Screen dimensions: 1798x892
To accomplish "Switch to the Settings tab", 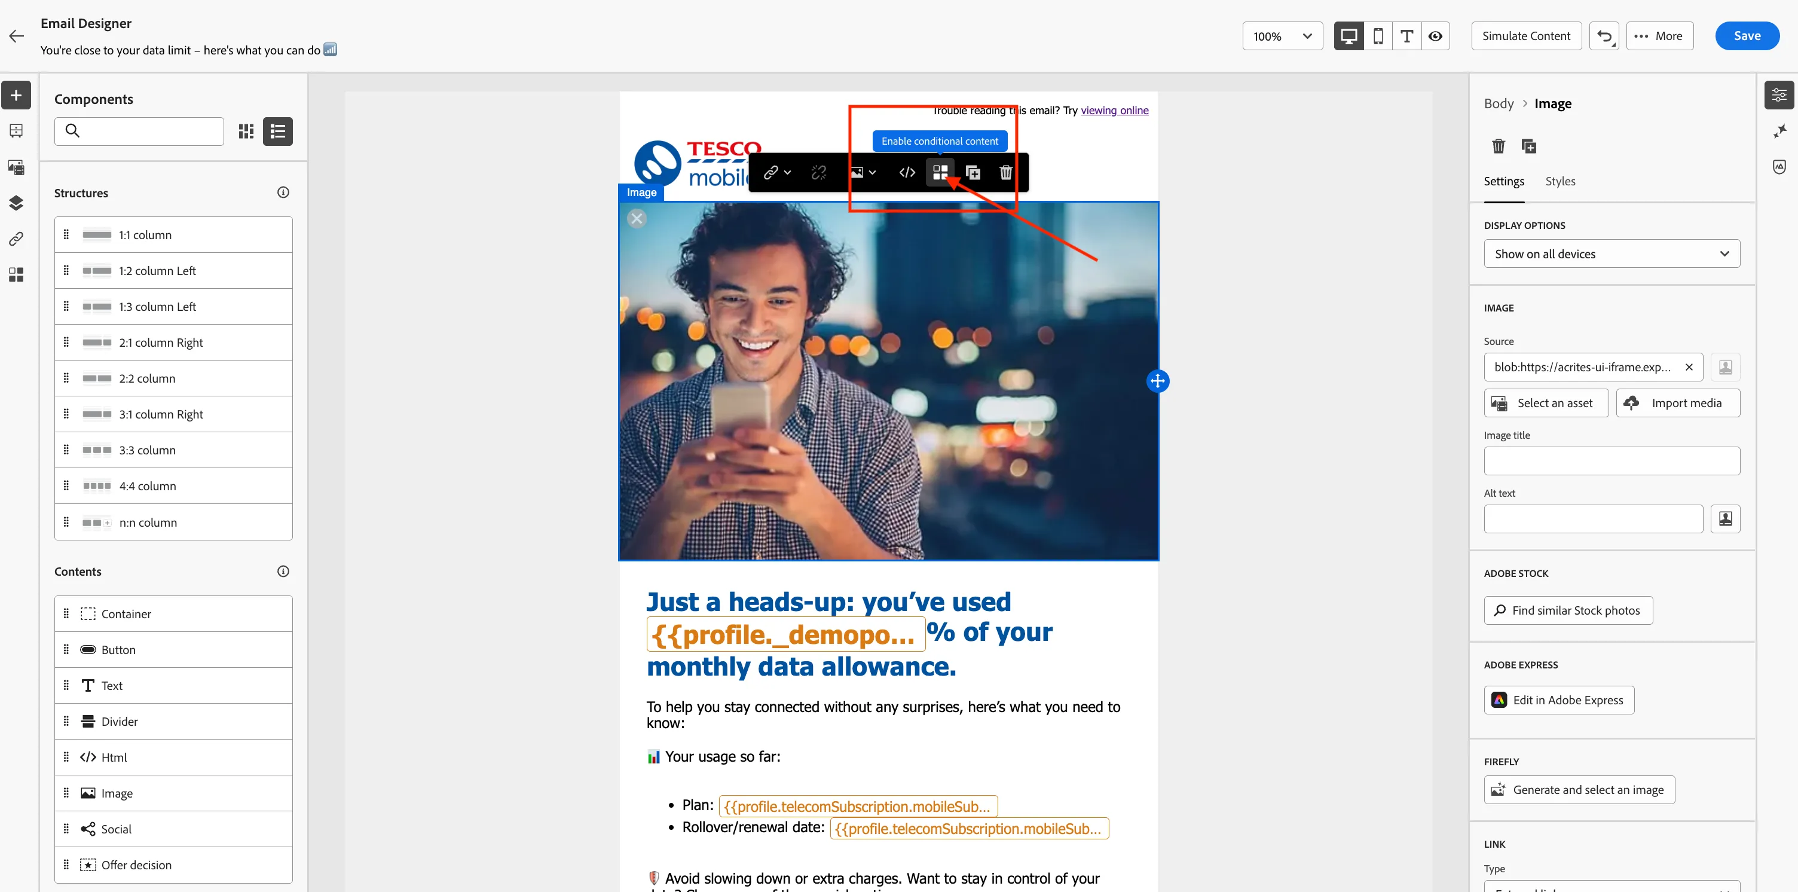I will click(1503, 182).
